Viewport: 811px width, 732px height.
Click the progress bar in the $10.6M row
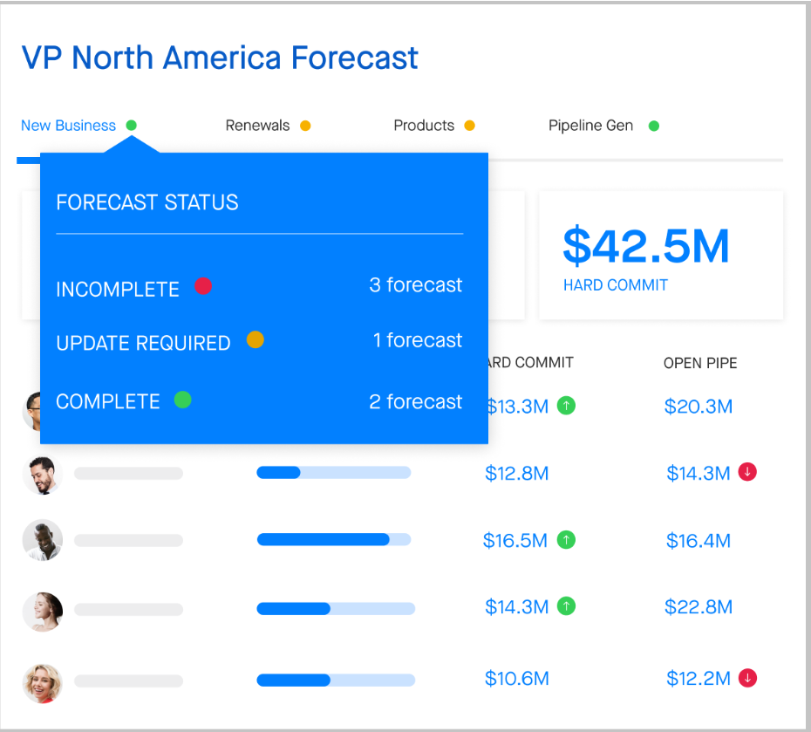(x=336, y=680)
